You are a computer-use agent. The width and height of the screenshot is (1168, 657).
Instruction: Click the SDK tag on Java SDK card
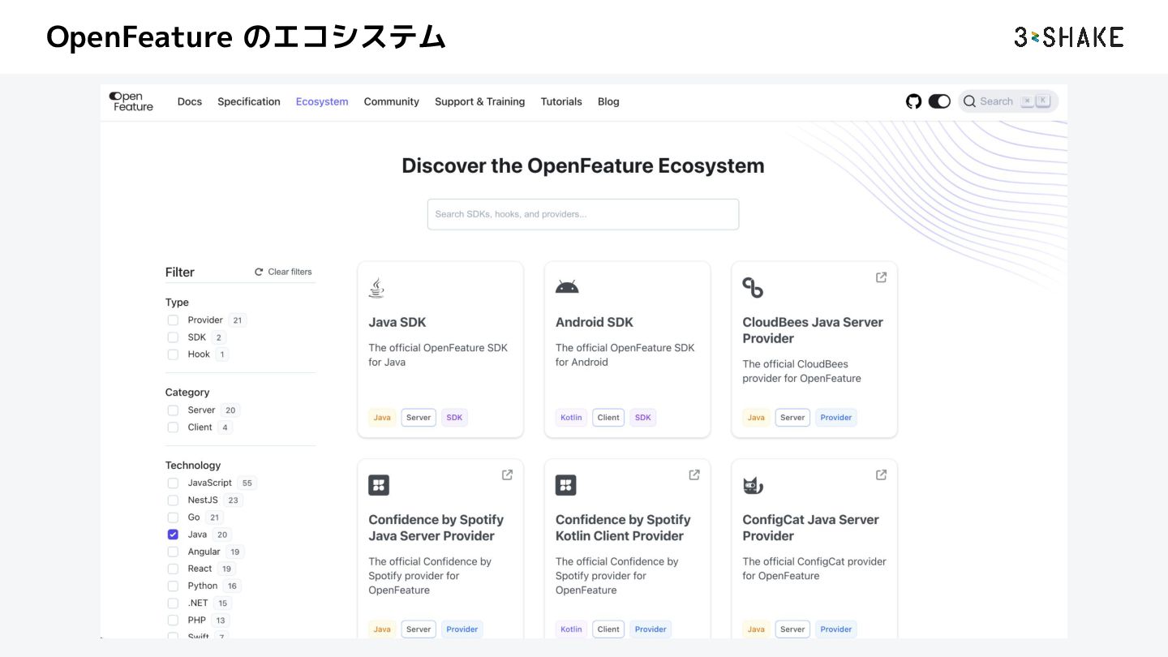(x=454, y=418)
